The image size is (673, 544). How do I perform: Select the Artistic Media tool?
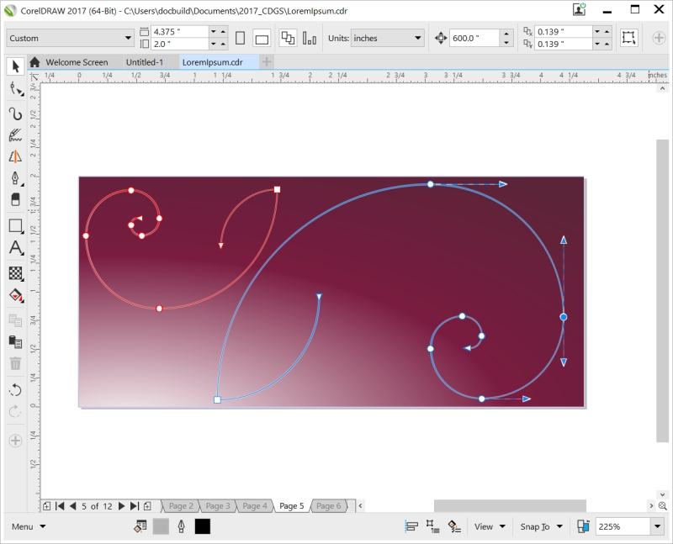pyautogui.click(x=15, y=135)
